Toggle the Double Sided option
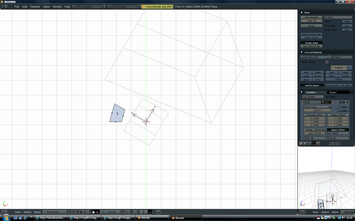The image size is (355, 221). tap(312, 43)
